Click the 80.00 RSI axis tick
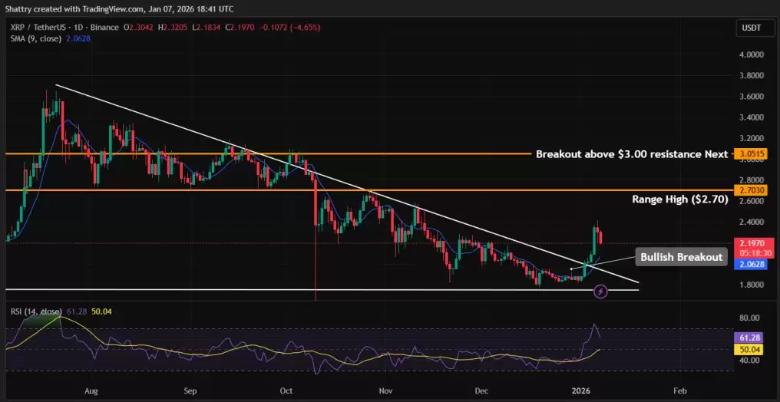 [751, 318]
